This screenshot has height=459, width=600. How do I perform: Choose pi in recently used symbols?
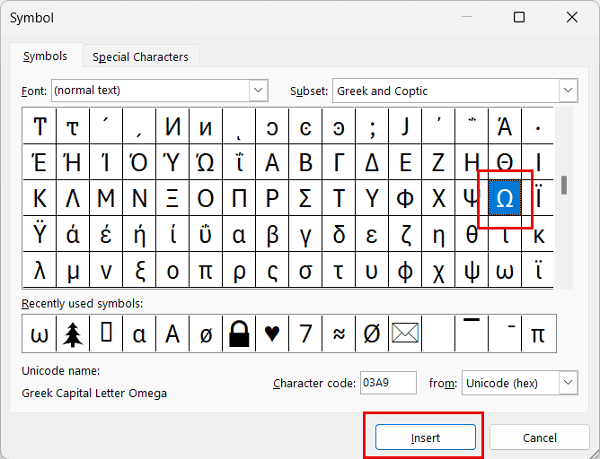tap(538, 333)
